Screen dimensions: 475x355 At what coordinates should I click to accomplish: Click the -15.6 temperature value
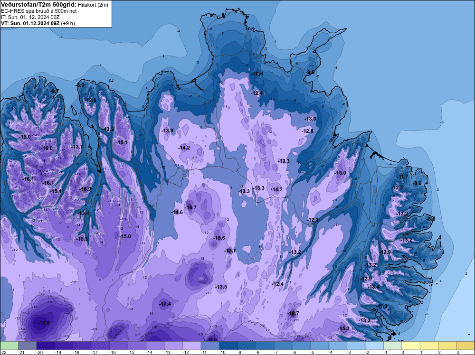click(x=219, y=238)
